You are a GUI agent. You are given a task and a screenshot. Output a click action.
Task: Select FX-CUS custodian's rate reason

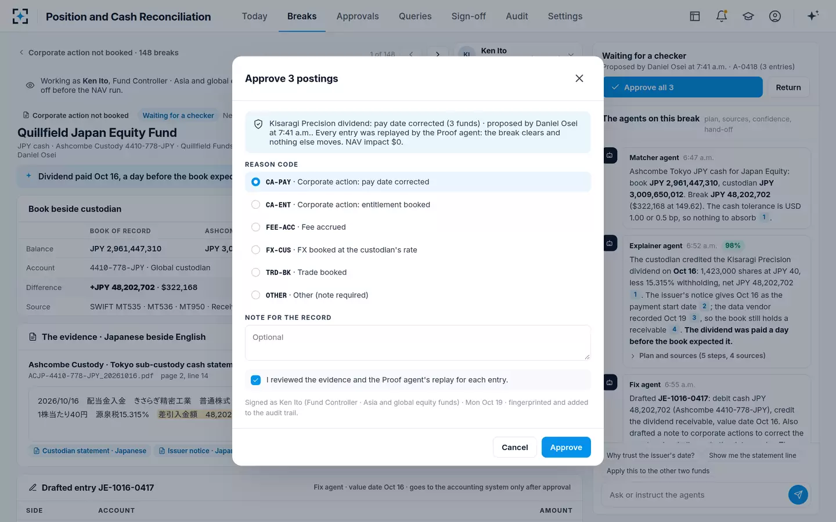[418, 250]
